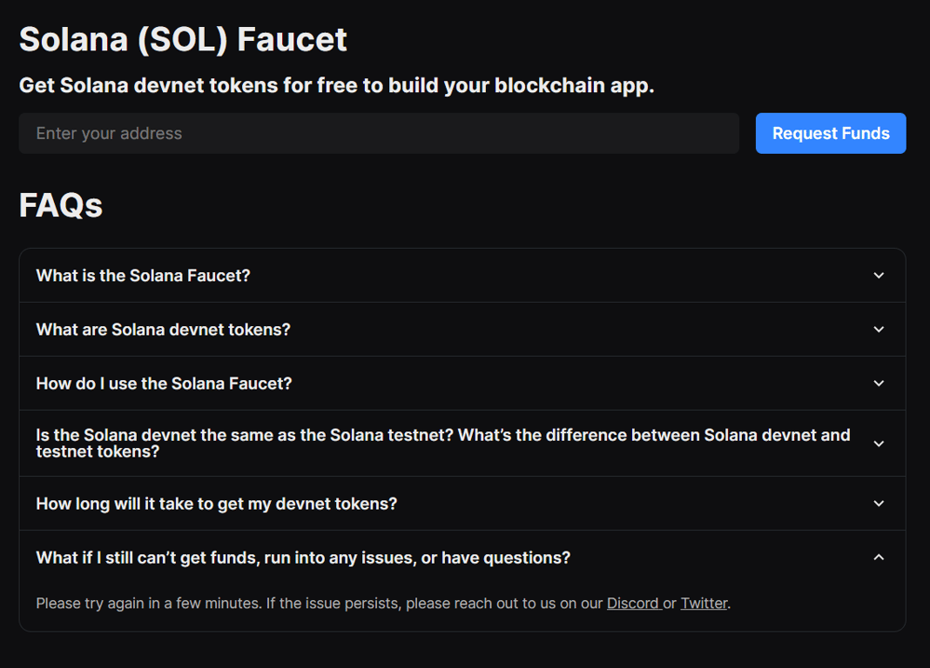The width and height of the screenshot is (930, 668).
Task: Open the Discord link
Action: pyautogui.click(x=634, y=603)
